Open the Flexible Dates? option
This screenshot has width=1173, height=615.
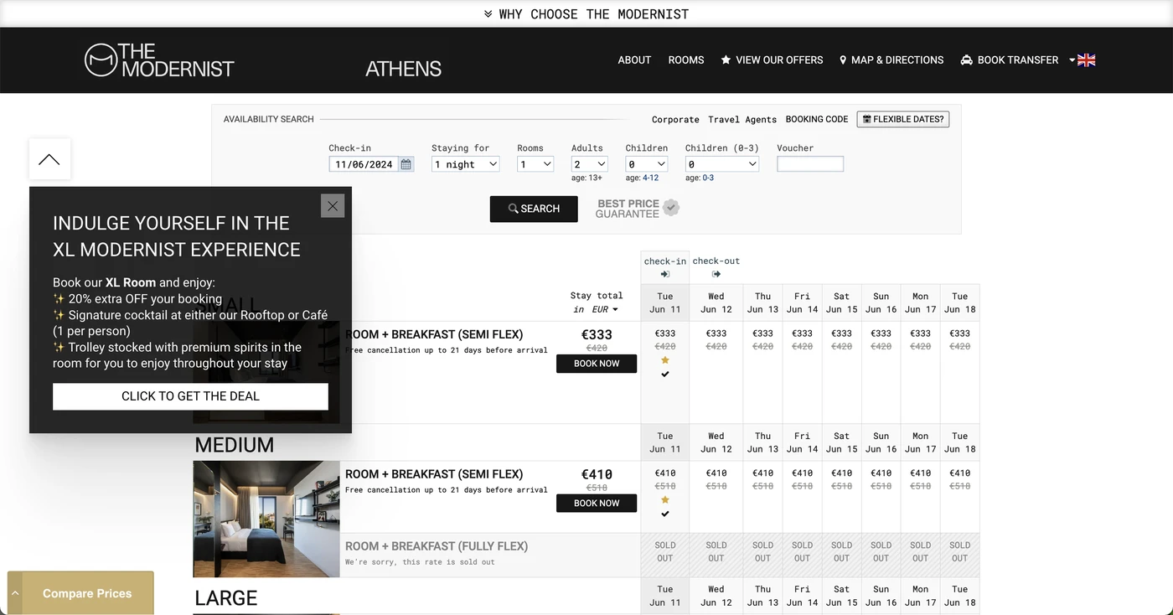coord(903,119)
